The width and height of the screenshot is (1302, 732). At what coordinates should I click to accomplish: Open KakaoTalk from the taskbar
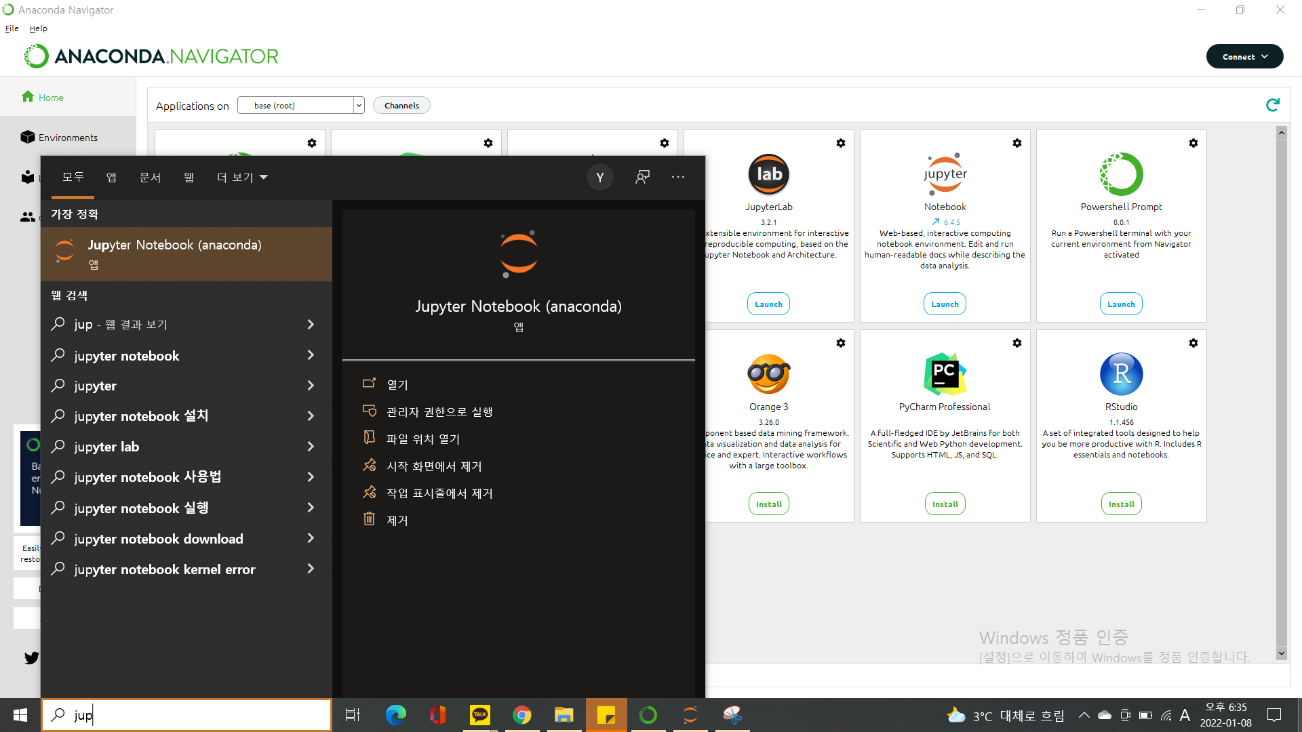(x=479, y=714)
